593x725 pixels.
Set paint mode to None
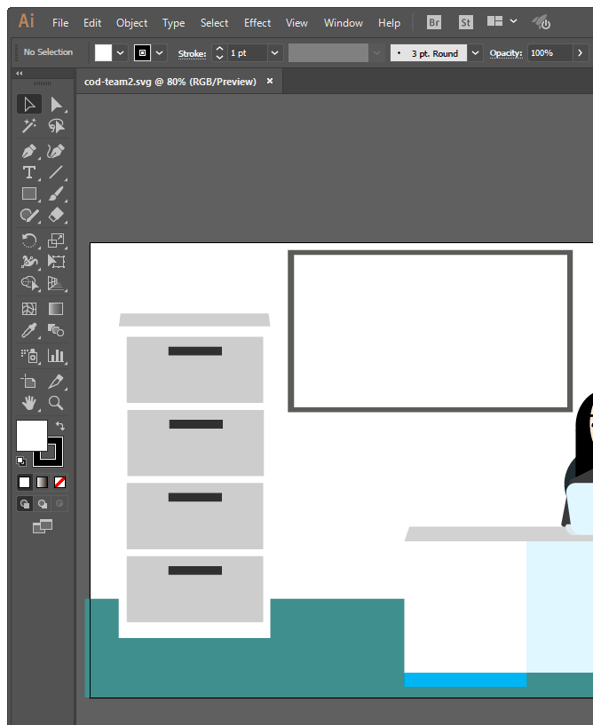(x=60, y=483)
